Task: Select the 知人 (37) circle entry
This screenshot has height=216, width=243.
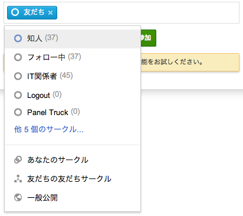Action: (x=73, y=38)
